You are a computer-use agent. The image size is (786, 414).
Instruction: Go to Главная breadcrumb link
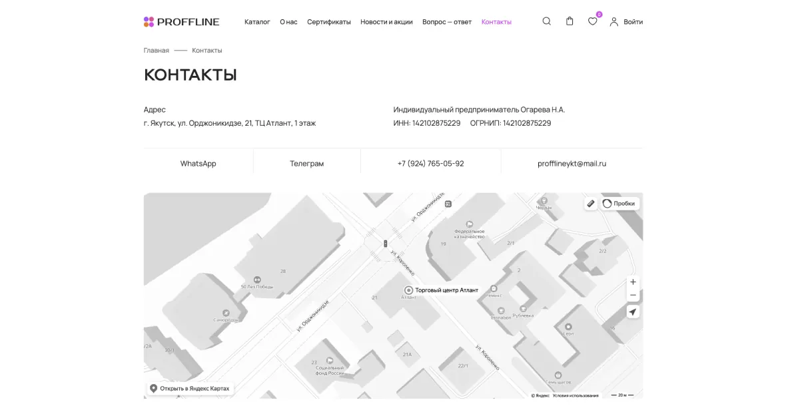click(157, 50)
